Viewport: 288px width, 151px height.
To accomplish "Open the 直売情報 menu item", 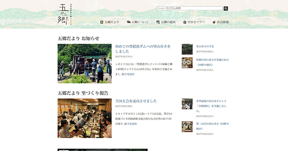I will (223, 22).
